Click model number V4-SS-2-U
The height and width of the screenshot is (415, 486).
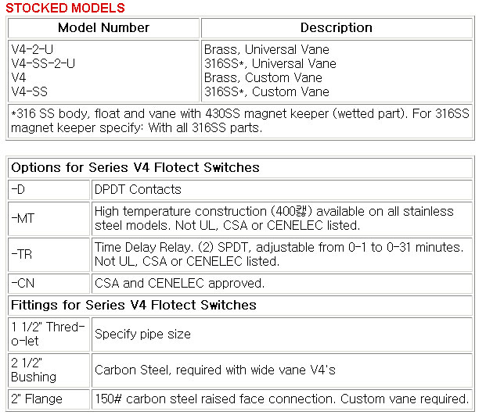coord(43,64)
